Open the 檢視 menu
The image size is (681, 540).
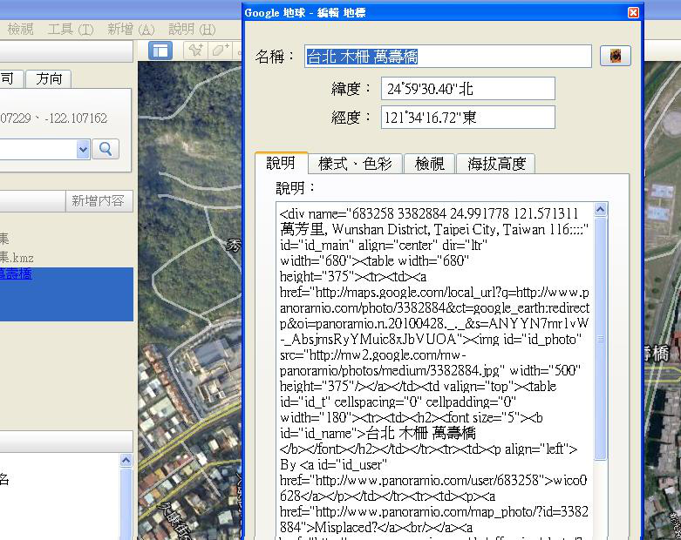pyautogui.click(x=20, y=30)
